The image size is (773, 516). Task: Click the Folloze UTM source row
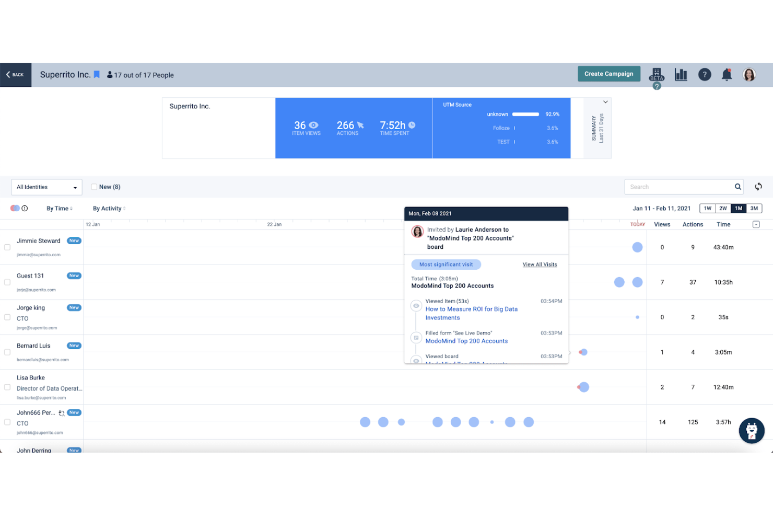[x=524, y=128]
